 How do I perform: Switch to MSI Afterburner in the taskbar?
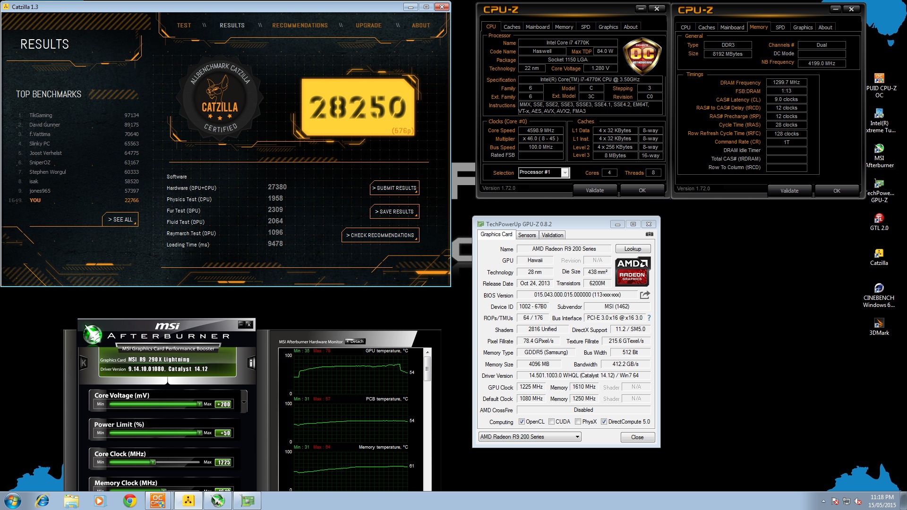(217, 501)
